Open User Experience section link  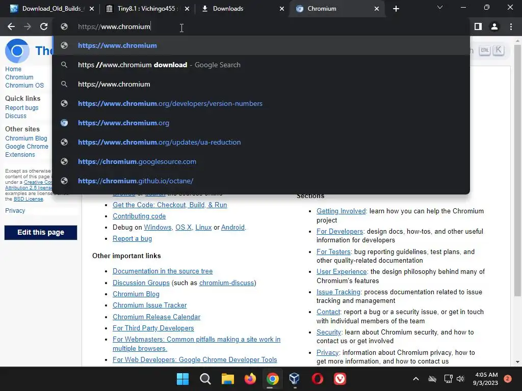click(342, 272)
